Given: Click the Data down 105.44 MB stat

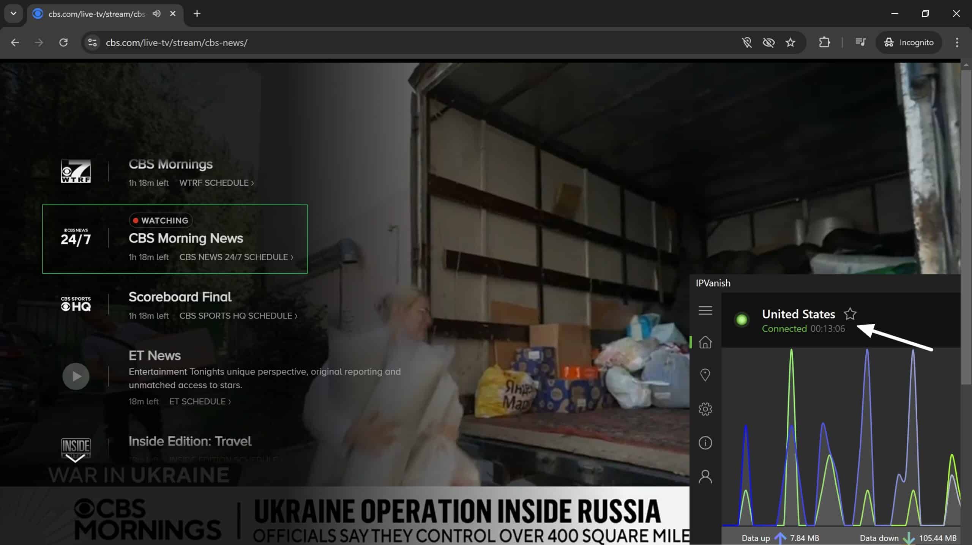Looking at the screenshot, I should coord(908,538).
